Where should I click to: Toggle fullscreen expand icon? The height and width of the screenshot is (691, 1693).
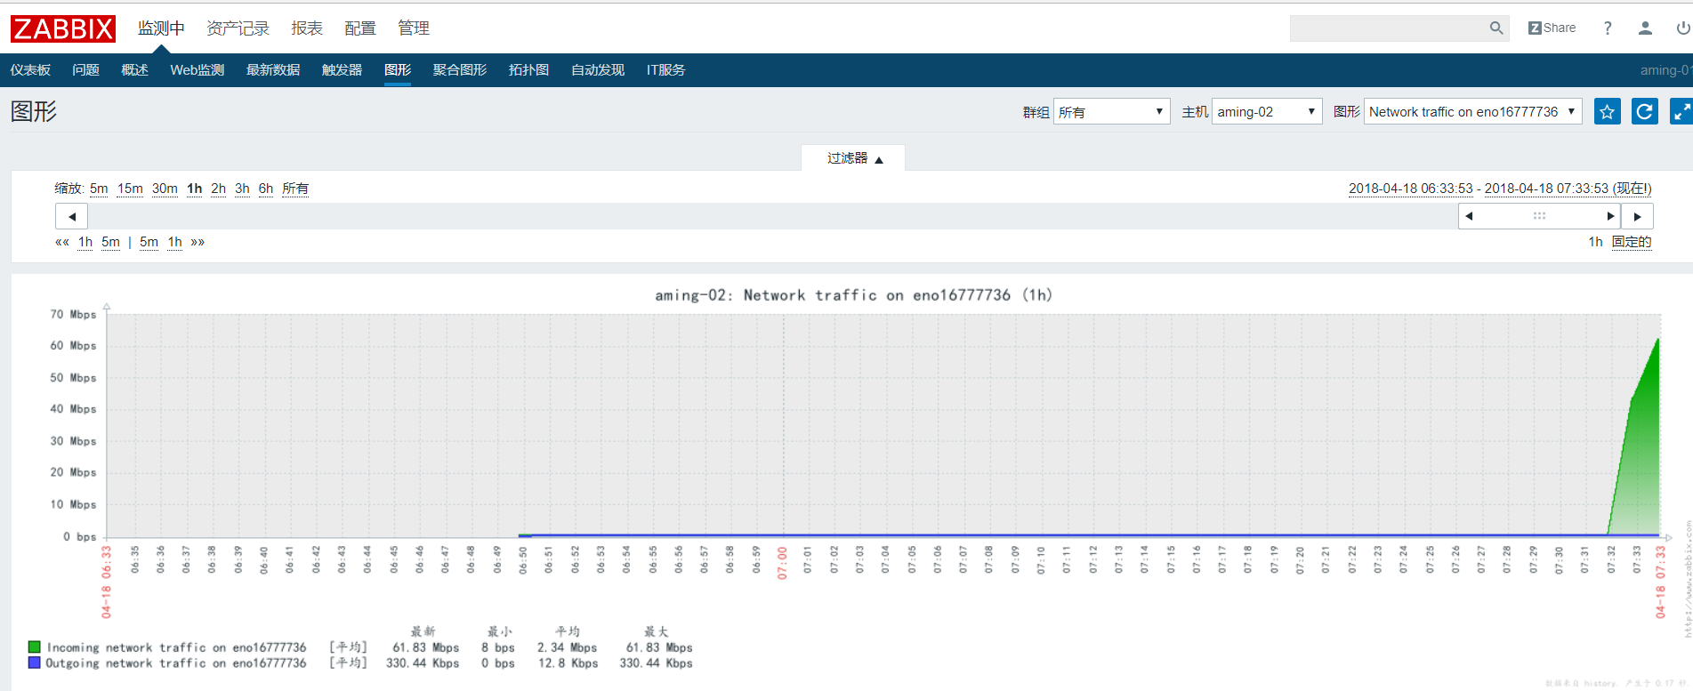point(1681,111)
